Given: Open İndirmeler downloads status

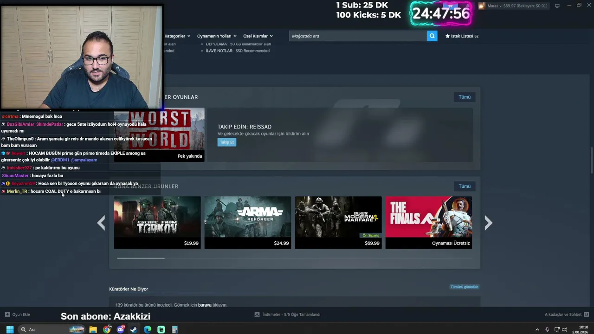Looking at the screenshot, I should point(287,315).
